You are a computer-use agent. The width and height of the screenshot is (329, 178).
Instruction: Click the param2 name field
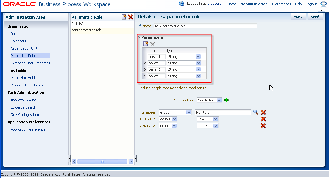156,63
